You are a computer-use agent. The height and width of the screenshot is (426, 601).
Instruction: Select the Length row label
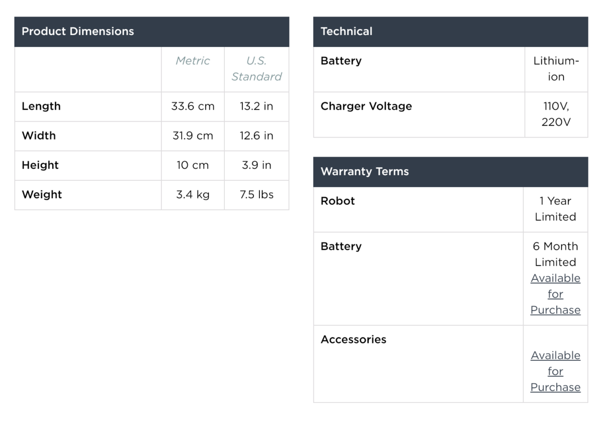pos(41,106)
